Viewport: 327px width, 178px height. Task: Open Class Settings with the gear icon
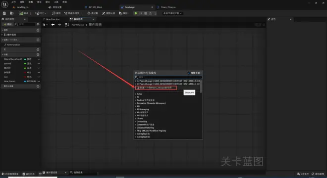(x=92, y=13)
